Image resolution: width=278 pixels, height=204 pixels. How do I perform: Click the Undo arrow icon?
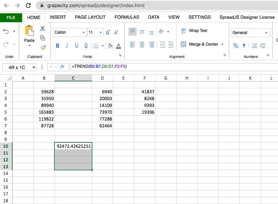coord(6,31)
